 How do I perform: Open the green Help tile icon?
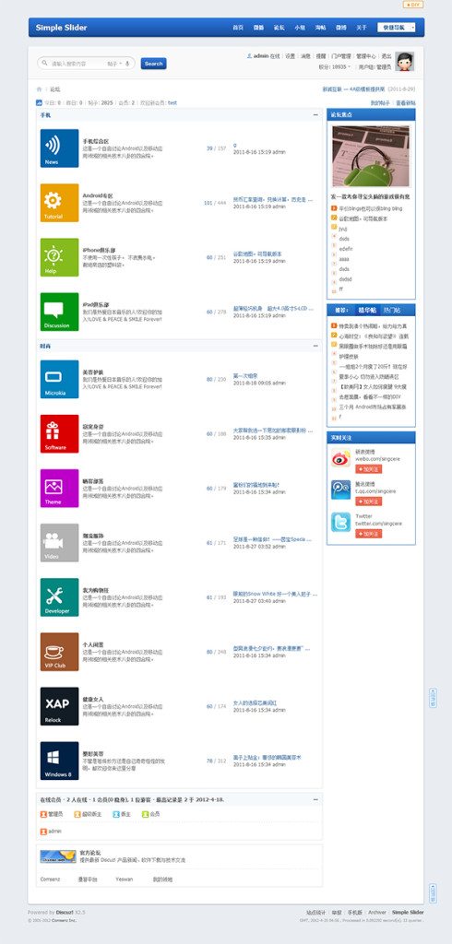(x=59, y=257)
